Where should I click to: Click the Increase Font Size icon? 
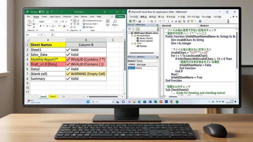pos(63,21)
